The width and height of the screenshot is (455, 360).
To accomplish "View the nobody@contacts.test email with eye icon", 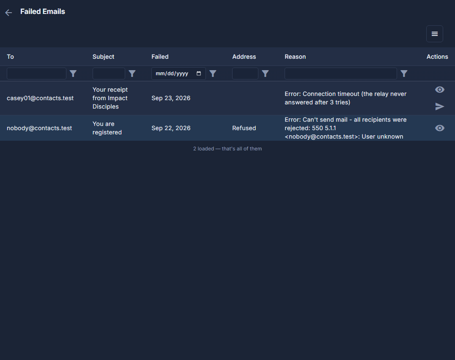I will [x=440, y=128].
